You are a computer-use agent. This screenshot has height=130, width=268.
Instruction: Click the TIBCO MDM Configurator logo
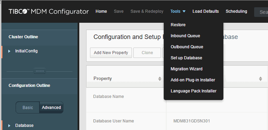click(x=49, y=12)
